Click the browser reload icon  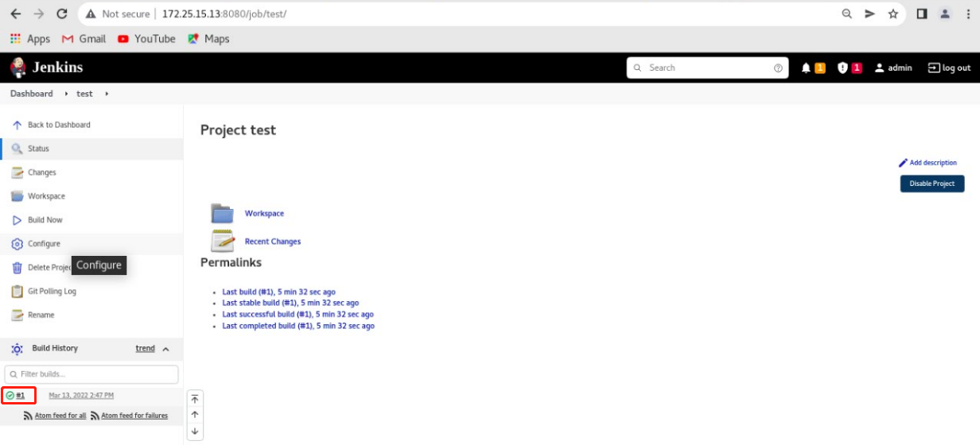62,14
